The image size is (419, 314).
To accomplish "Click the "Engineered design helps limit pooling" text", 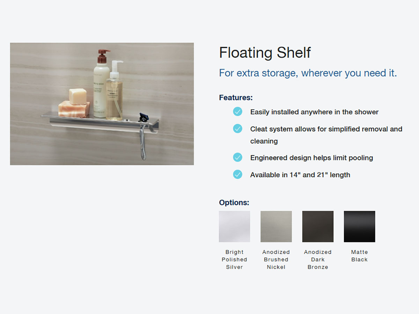I will pyautogui.click(x=311, y=158).
